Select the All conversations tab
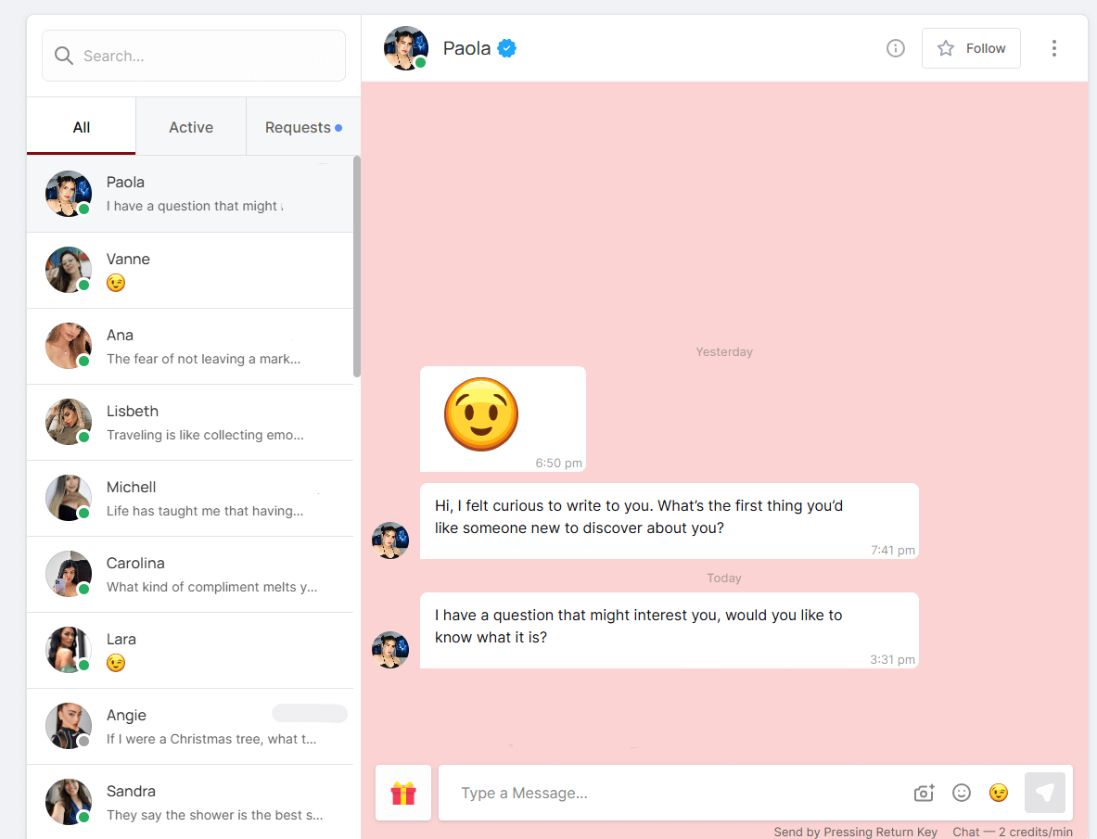Viewport: 1097px width, 839px height. point(82,127)
